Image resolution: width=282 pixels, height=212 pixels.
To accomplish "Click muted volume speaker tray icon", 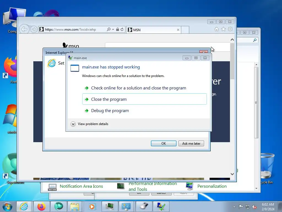I will [254, 207].
